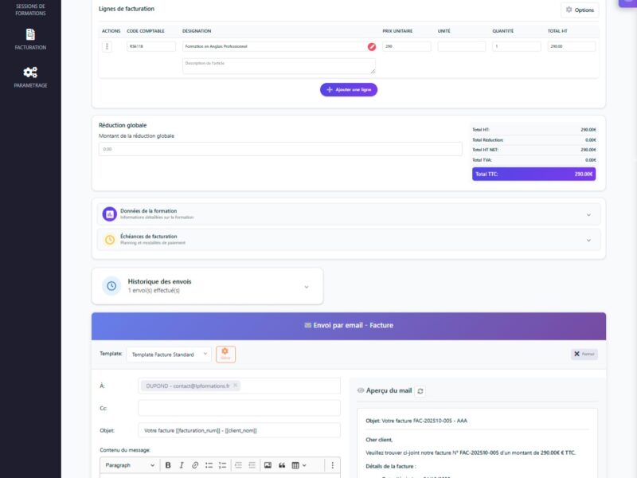The width and height of the screenshot is (637, 478).
Task: Refresh the mail preview (Aperçu du mail)
Action: point(420,391)
